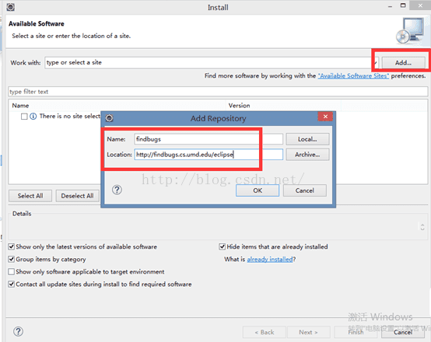Click Cancel in Add Repository dialog

[304, 190]
